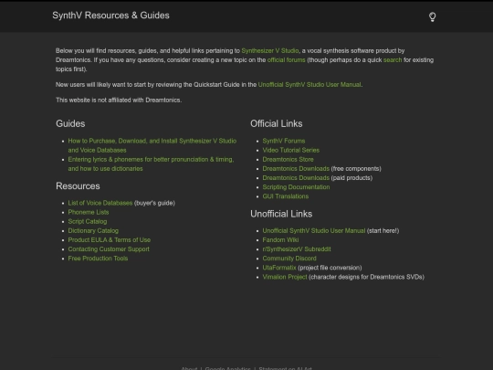
Task: Open List of Voice Databases
Action: pos(100,203)
